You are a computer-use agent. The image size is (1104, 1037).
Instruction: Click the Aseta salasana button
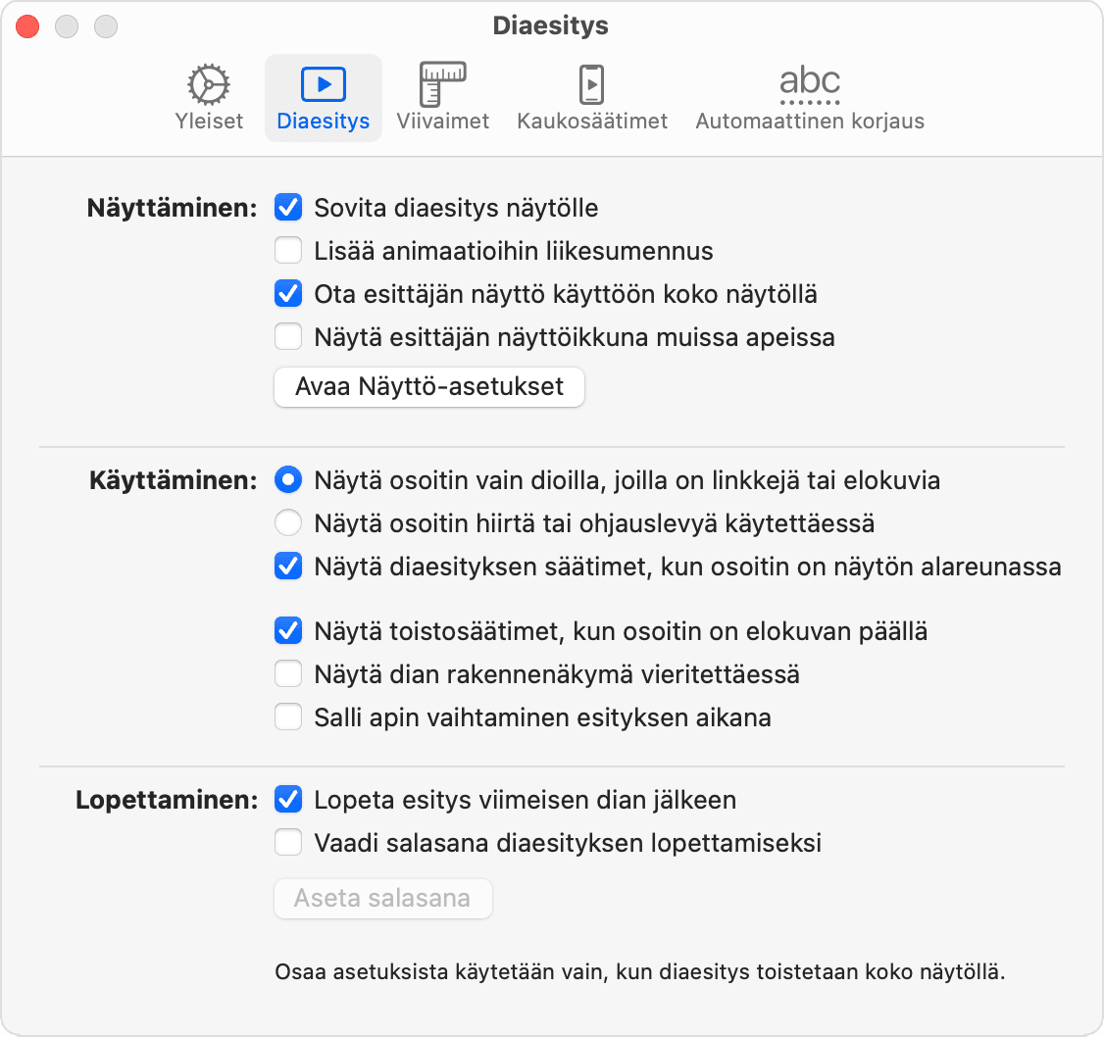click(x=382, y=899)
